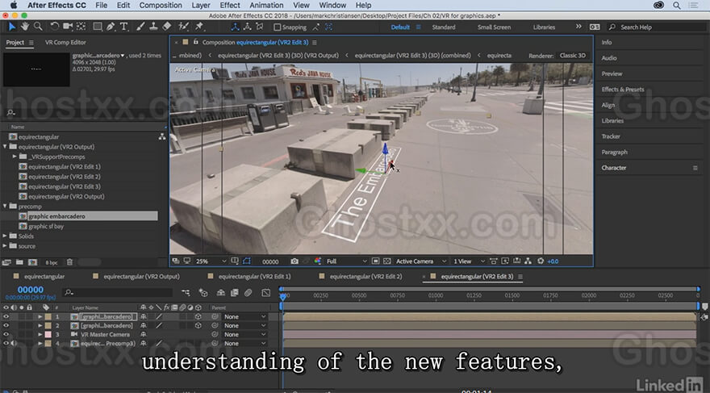This screenshot has height=393, width=710.
Task: Switch to World Axis mode
Action: click(x=247, y=27)
